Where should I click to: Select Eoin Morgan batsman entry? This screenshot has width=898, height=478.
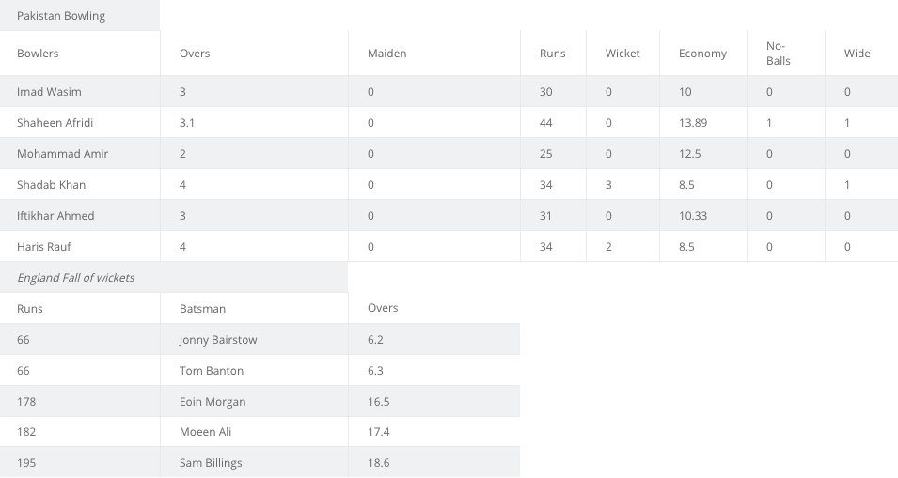point(213,401)
